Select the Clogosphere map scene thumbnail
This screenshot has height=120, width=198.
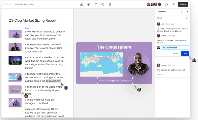coord(15,77)
